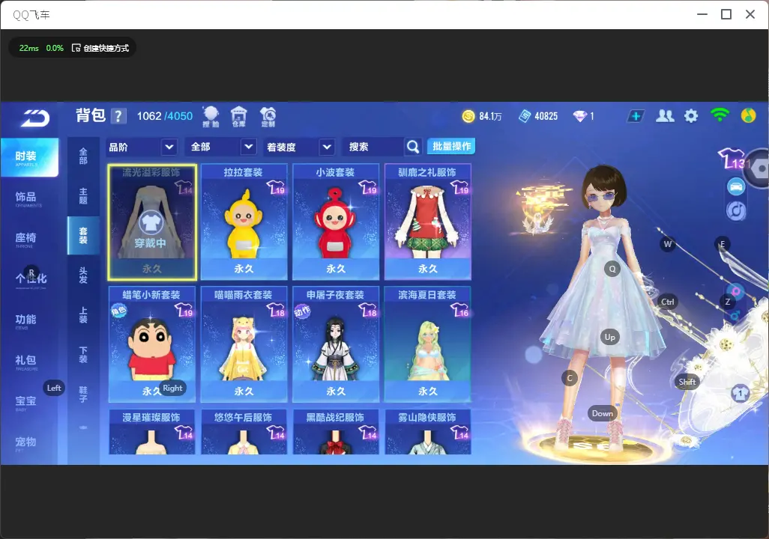Click the 角色 badge on 蜡笔小新套装
Viewport: 769px width, 539px height.
click(118, 310)
